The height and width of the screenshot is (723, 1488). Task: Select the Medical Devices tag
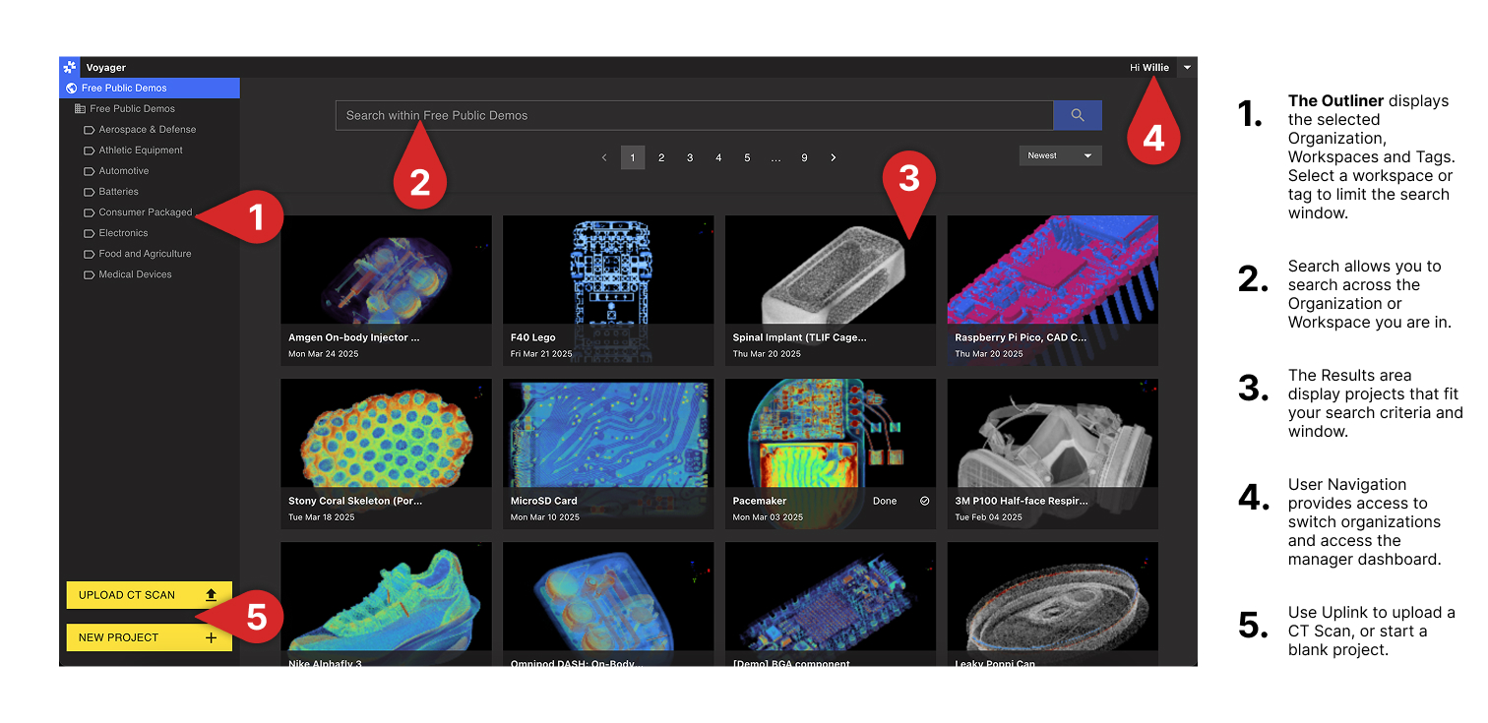click(135, 274)
